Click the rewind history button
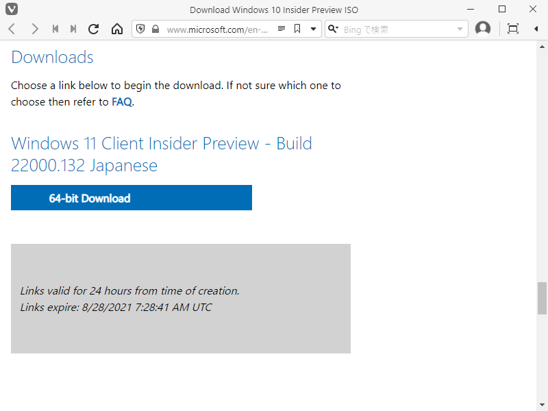This screenshot has width=548, height=411. (55, 29)
